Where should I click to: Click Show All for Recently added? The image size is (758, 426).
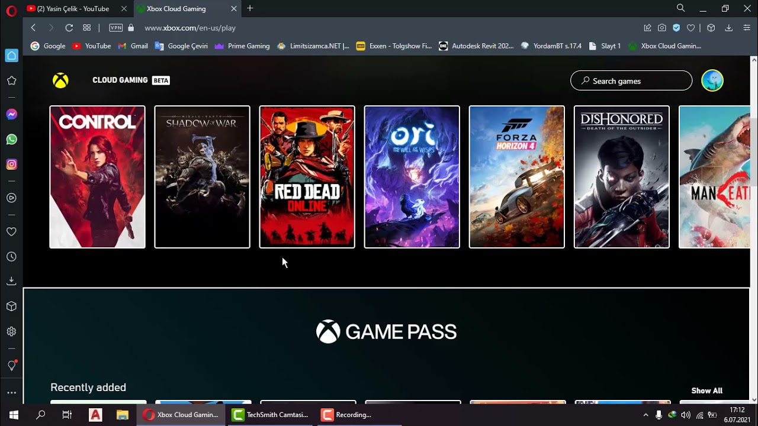tap(706, 390)
